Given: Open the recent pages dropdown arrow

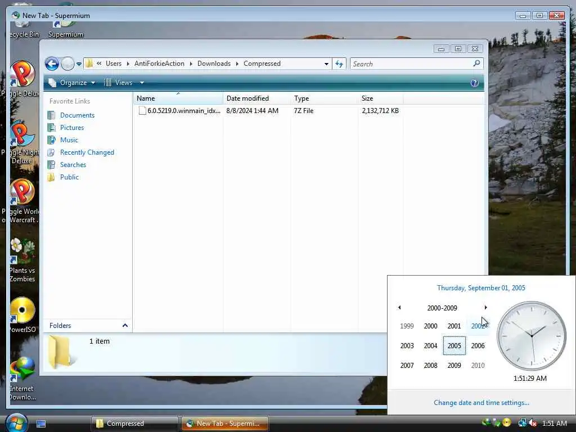Looking at the screenshot, I should [x=79, y=64].
